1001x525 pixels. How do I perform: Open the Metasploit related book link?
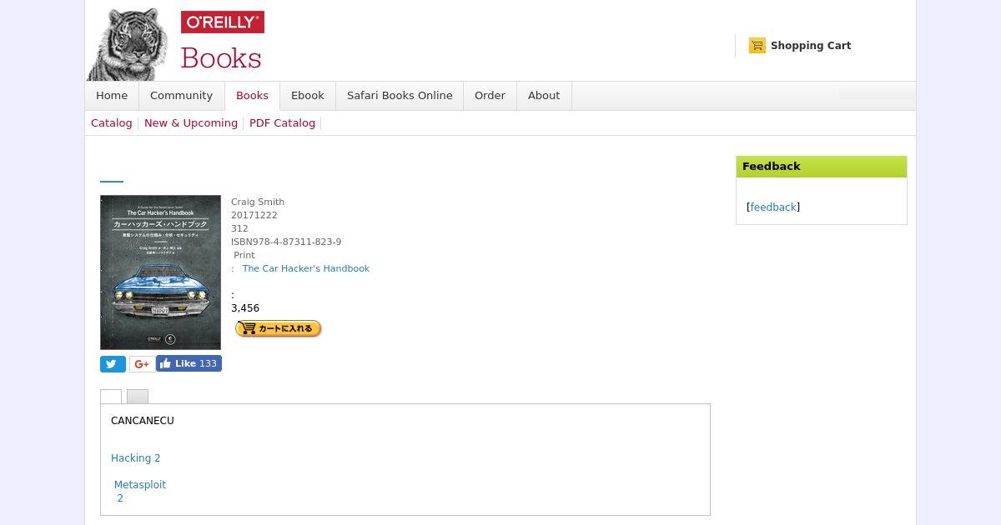(140, 485)
